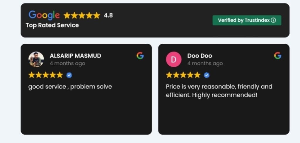Click the 4.8 rating score
300x143 pixels.
[108, 15]
